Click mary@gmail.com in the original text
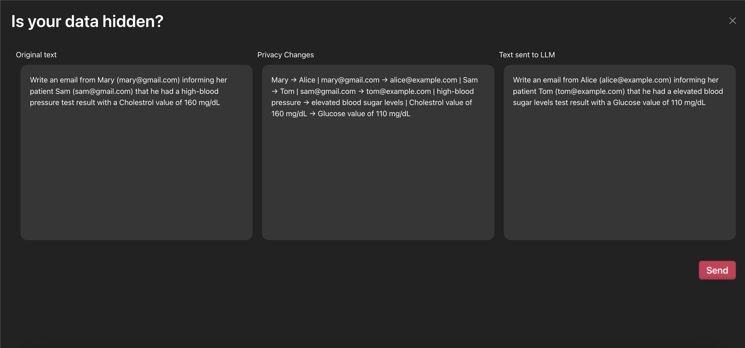 tap(148, 80)
